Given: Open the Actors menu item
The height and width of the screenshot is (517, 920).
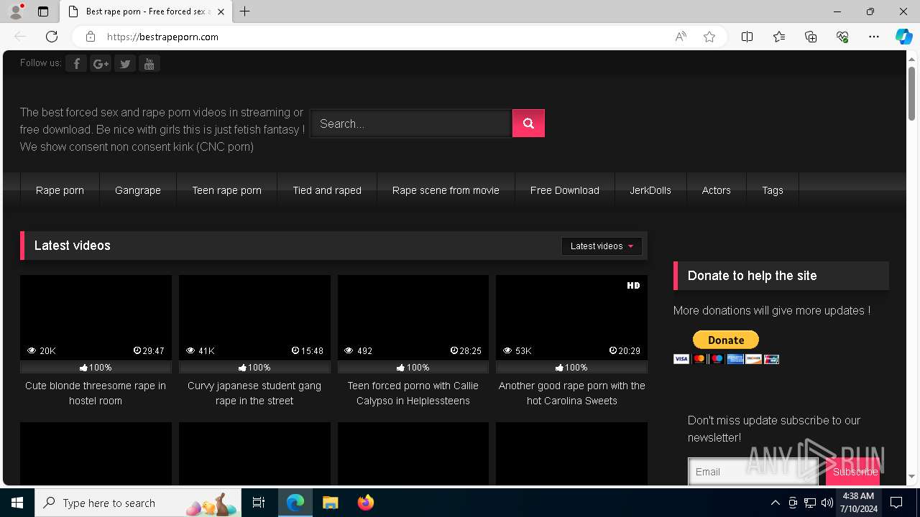Looking at the screenshot, I should pos(716,190).
